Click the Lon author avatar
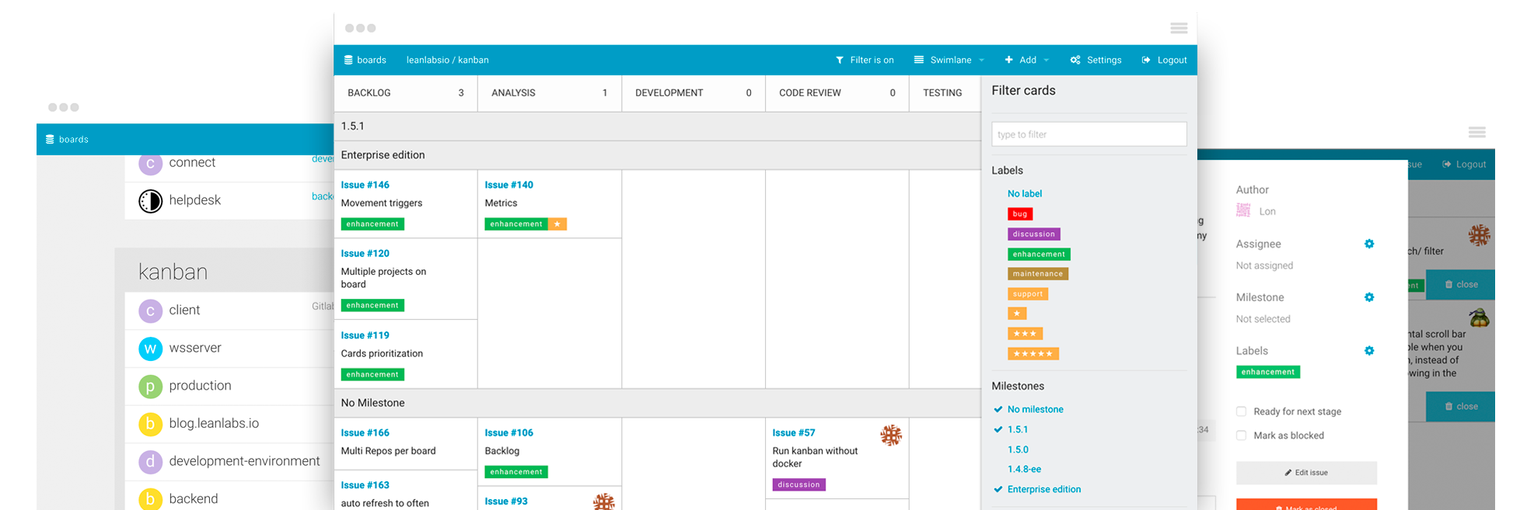1534x510 pixels. coord(1244,210)
